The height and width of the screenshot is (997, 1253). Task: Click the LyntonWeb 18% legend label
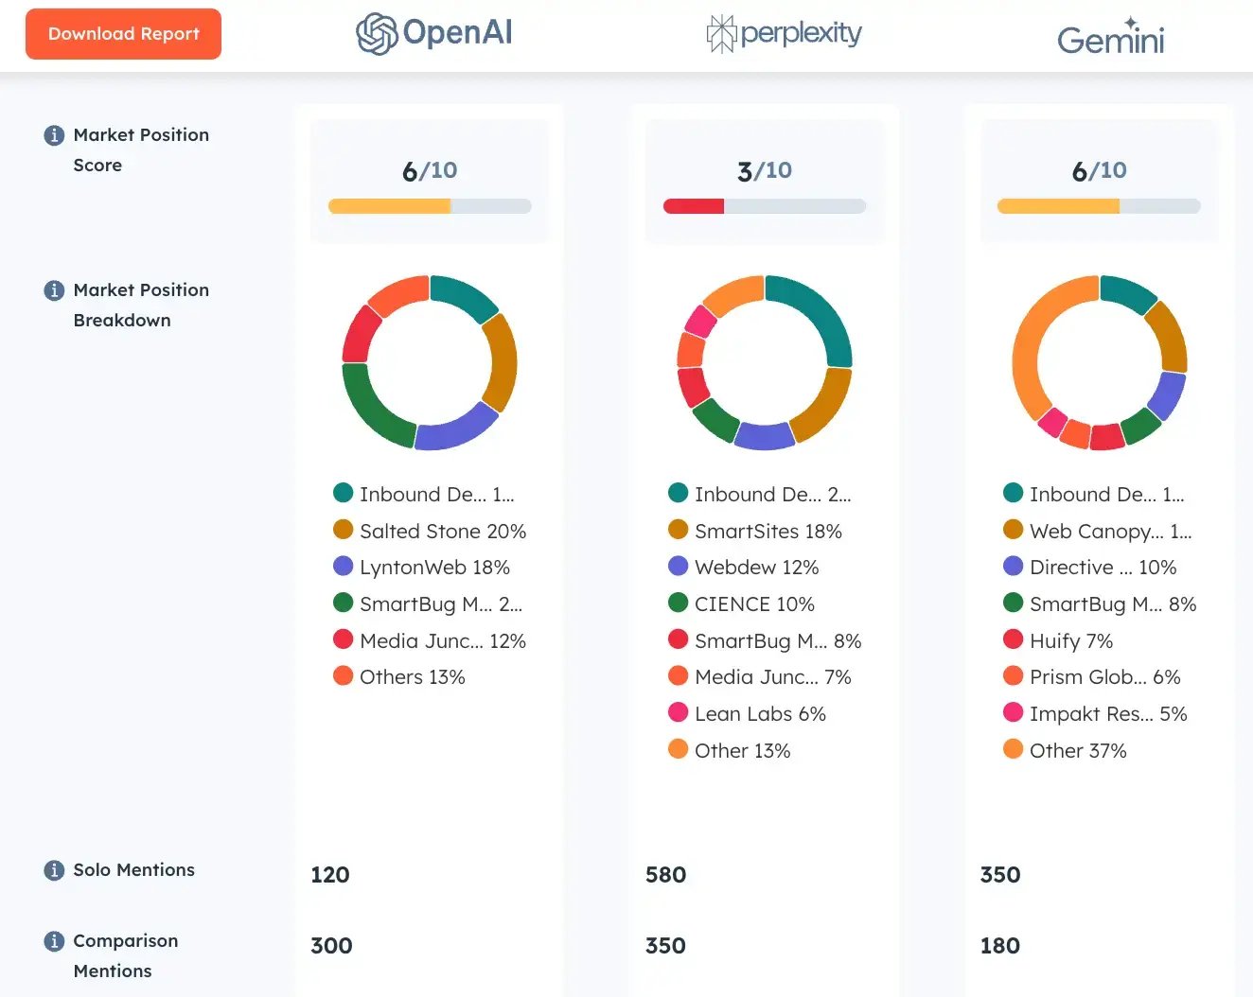click(x=434, y=568)
